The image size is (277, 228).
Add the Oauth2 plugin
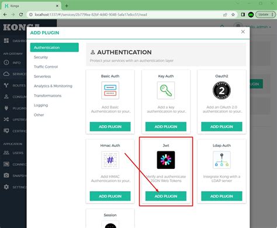click(x=221, y=127)
